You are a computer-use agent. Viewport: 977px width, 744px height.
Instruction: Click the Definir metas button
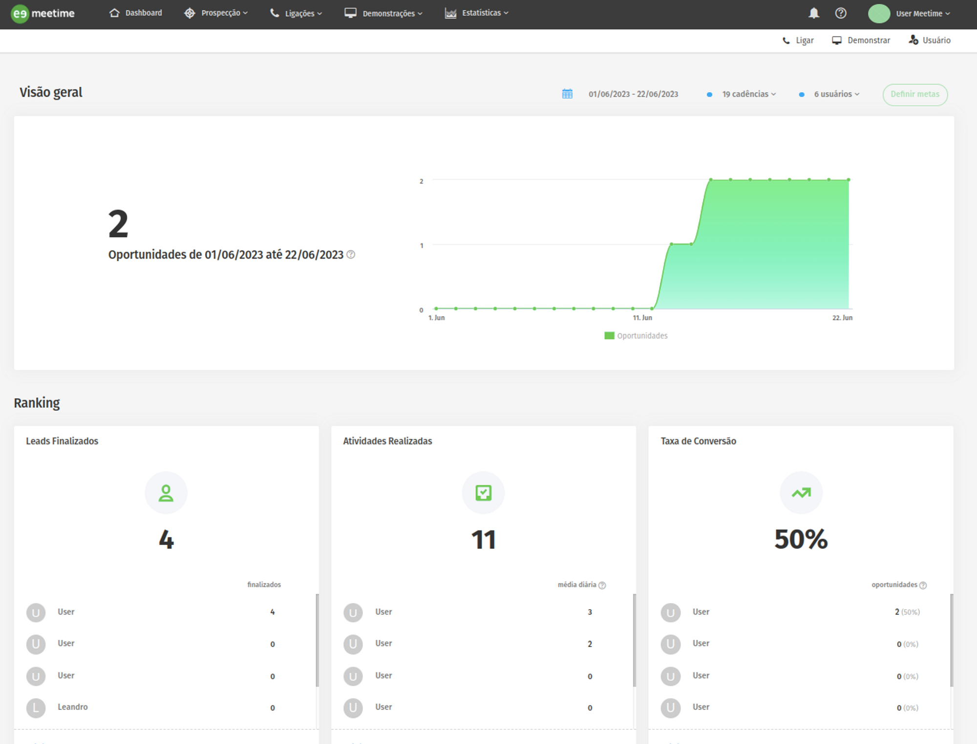pyautogui.click(x=914, y=94)
